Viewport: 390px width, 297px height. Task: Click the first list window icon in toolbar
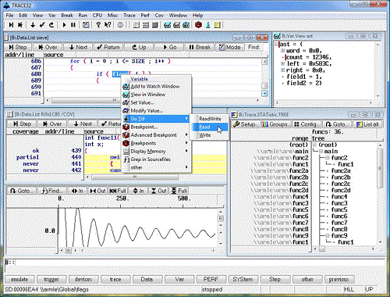[x=136, y=25]
